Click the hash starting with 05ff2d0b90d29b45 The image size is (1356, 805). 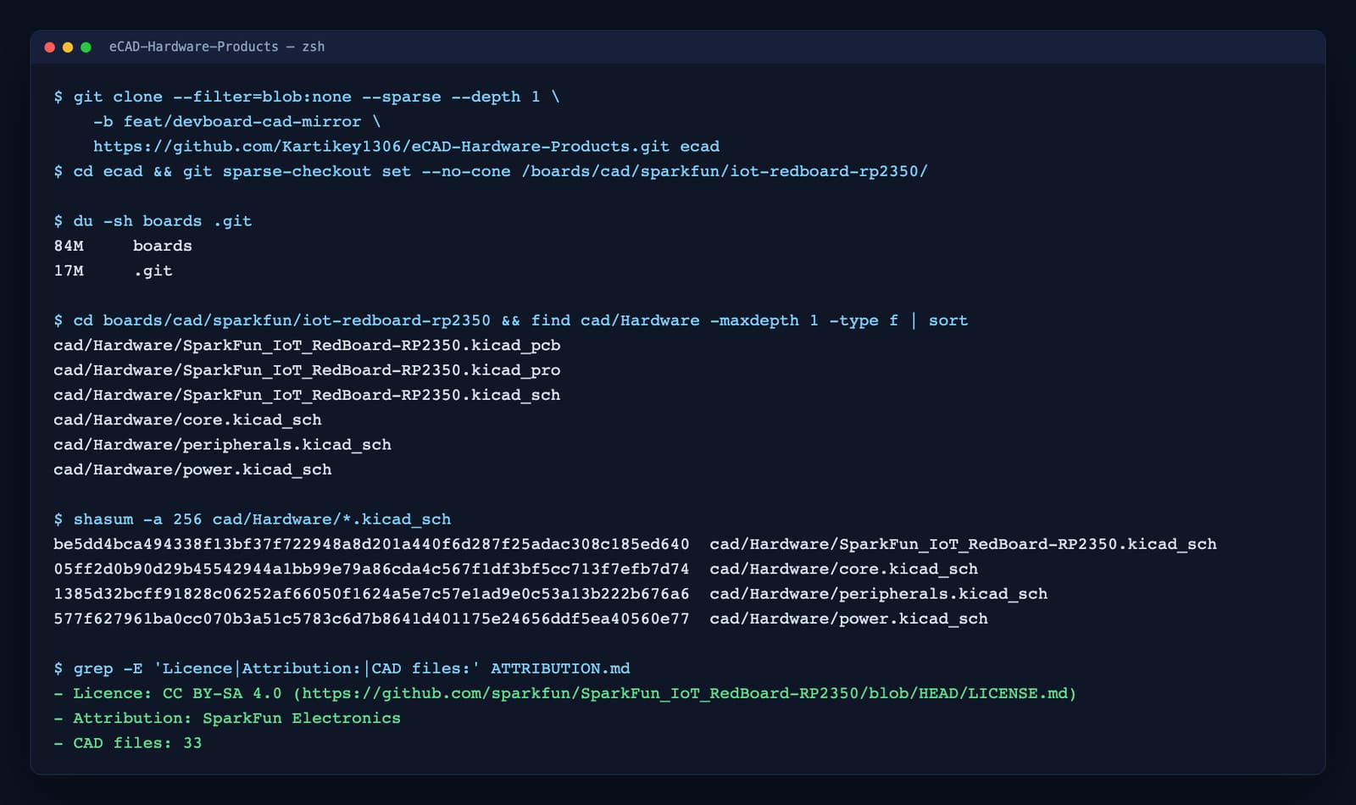point(371,569)
